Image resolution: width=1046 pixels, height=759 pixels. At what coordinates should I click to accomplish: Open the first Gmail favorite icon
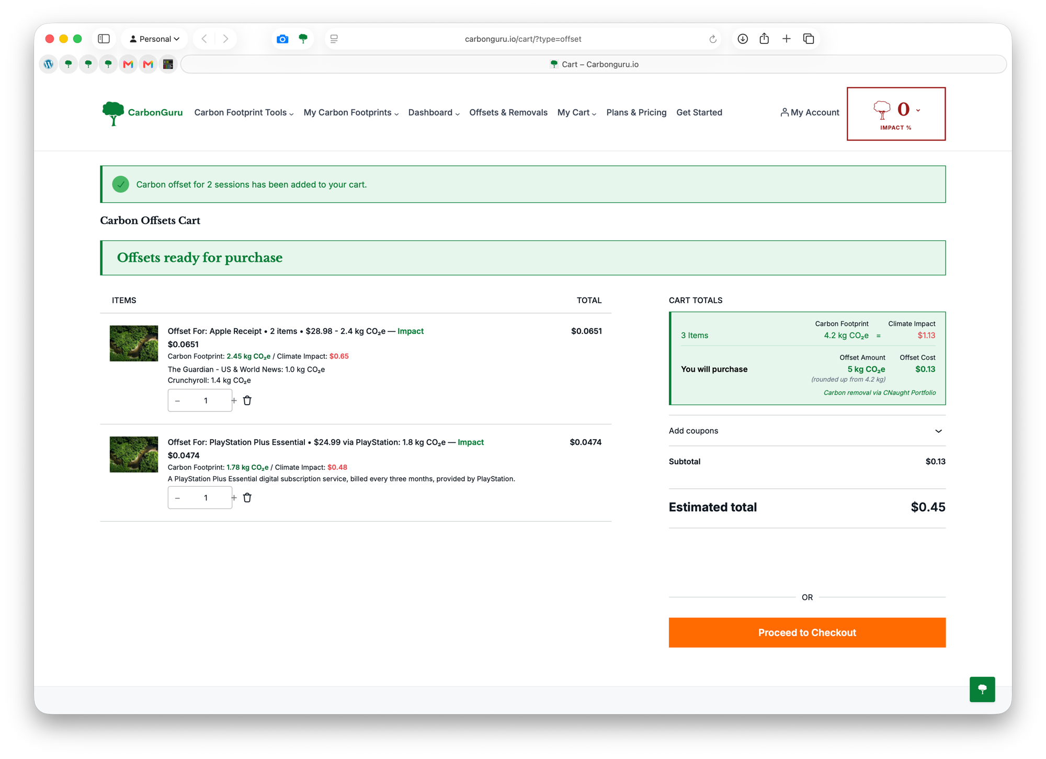pyautogui.click(x=128, y=64)
